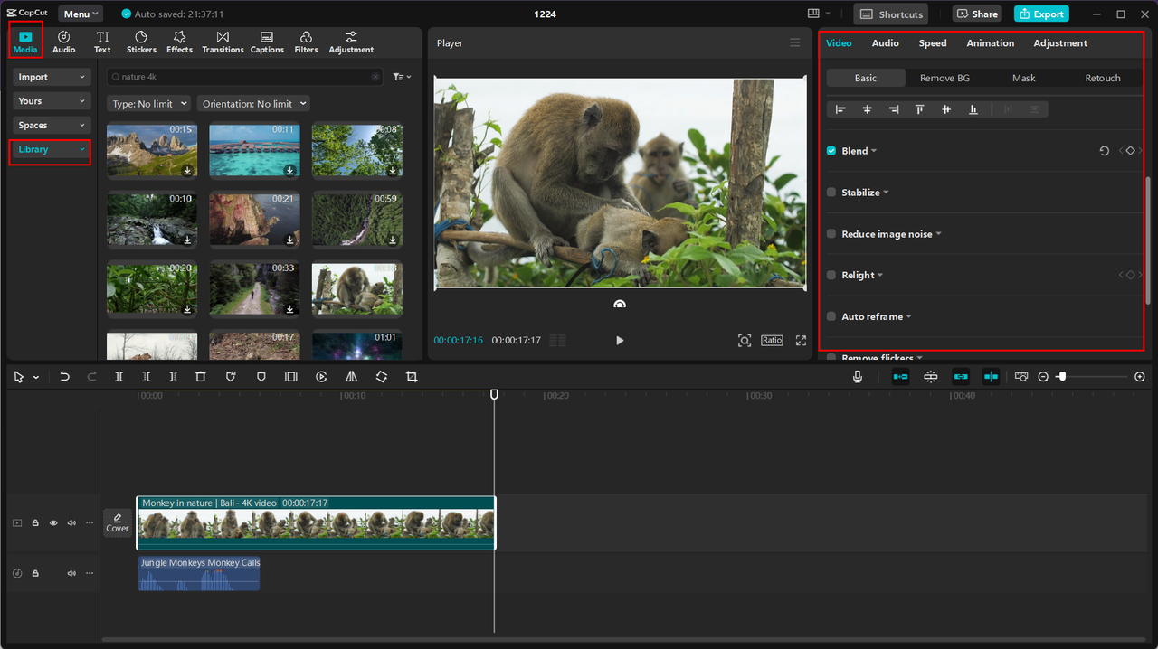Open the filter sort icon beside search
Screen dimensions: 1158x649
point(402,77)
